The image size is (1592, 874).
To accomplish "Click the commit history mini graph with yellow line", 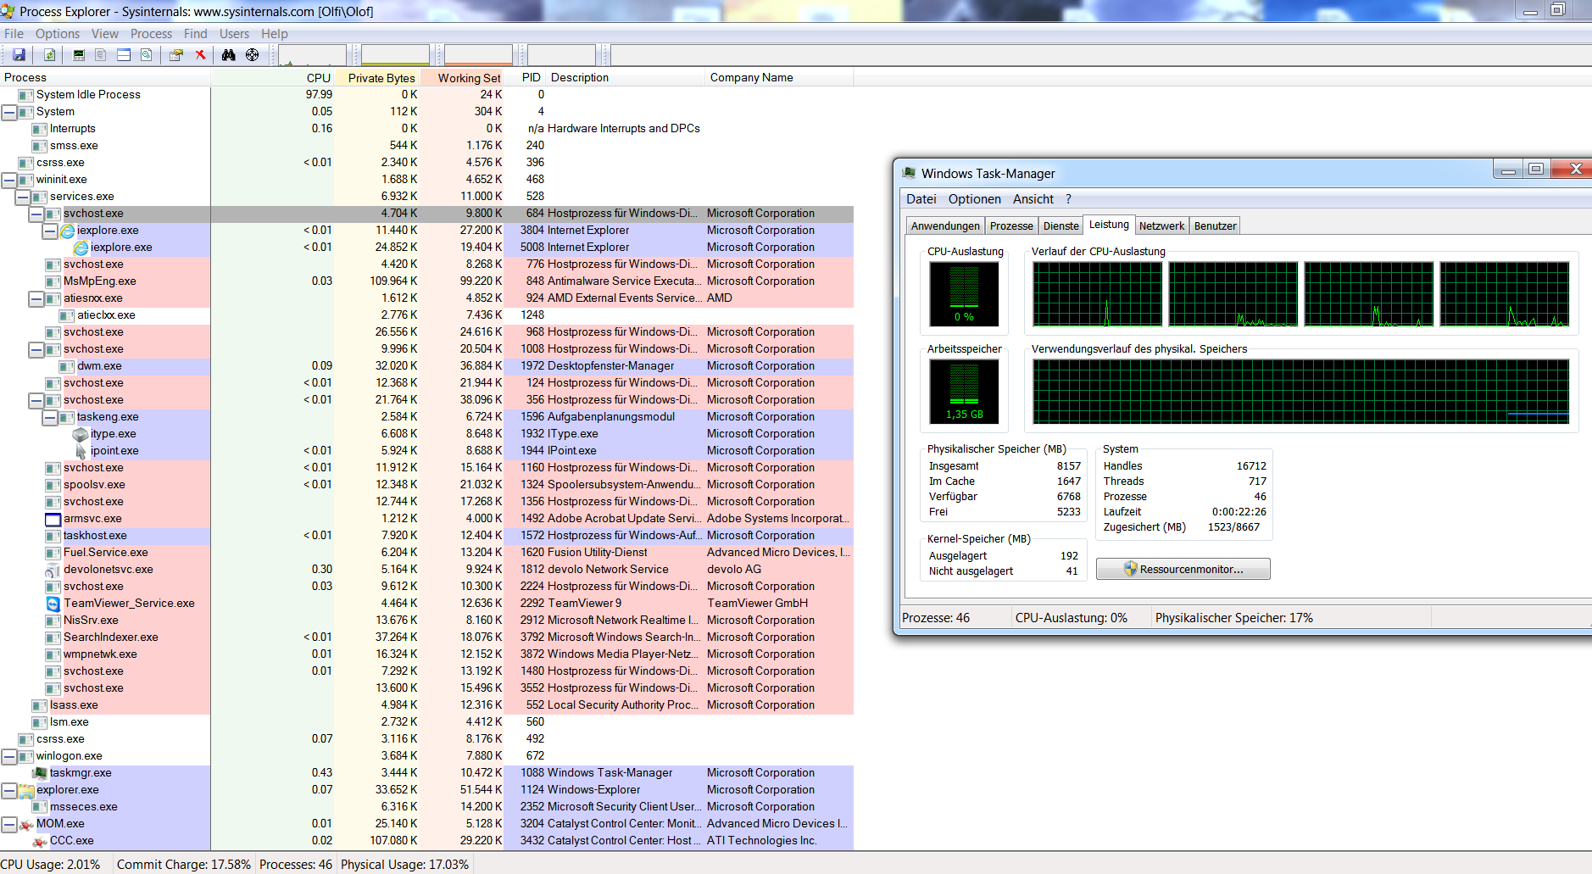I will [395, 55].
